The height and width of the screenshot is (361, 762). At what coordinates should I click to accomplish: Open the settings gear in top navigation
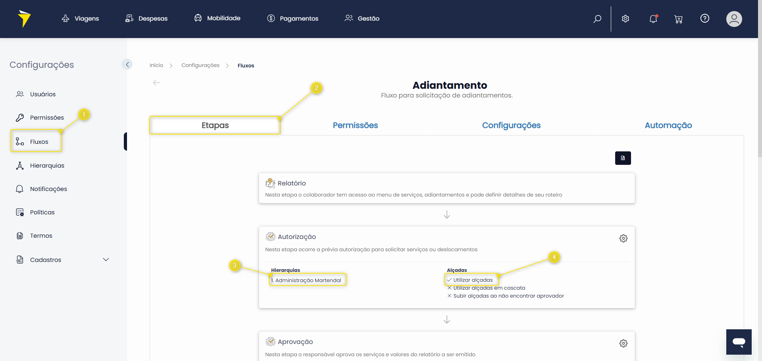[x=625, y=19]
